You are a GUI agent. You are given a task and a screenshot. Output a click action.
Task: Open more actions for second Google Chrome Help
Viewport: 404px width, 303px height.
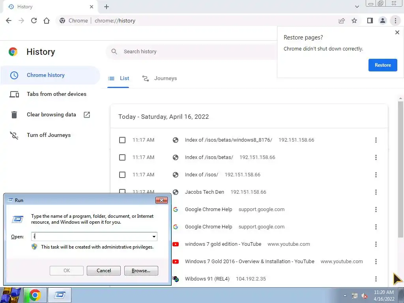click(x=376, y=227)
